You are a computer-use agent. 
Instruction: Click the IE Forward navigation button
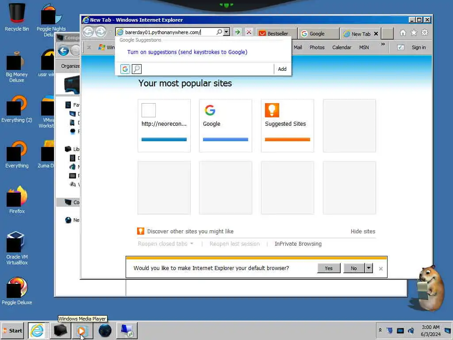(x=100, y=32)
